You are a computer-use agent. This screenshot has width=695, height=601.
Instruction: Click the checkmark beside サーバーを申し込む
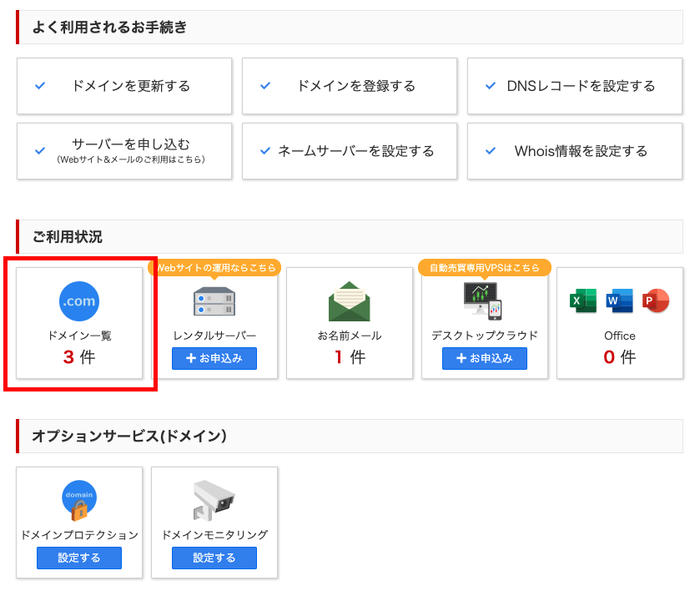pos(40,151)
